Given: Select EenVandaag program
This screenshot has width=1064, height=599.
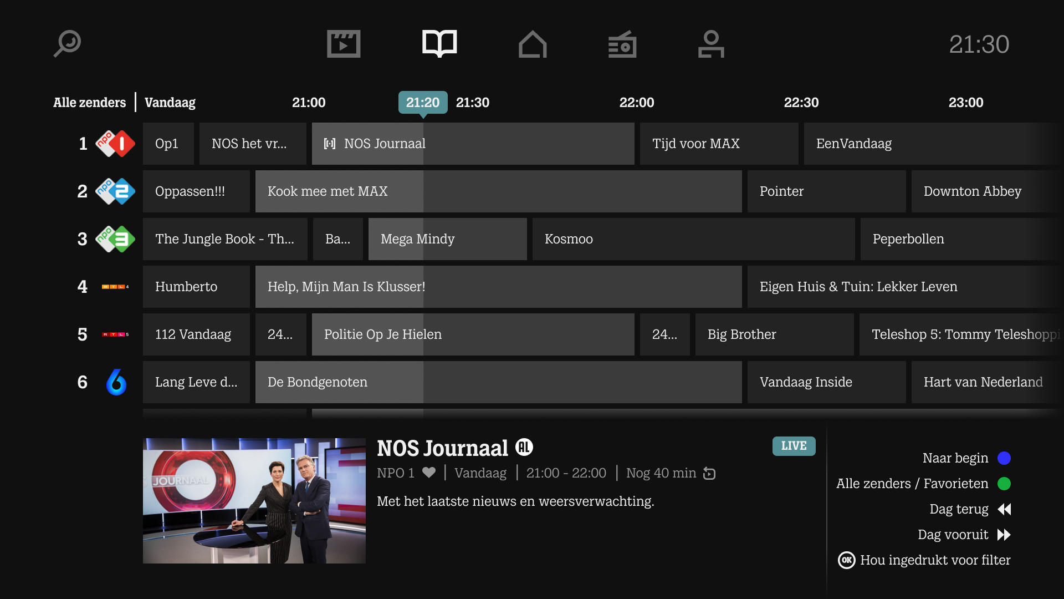Looking at the screenshot, I should [x=934, y=144].
